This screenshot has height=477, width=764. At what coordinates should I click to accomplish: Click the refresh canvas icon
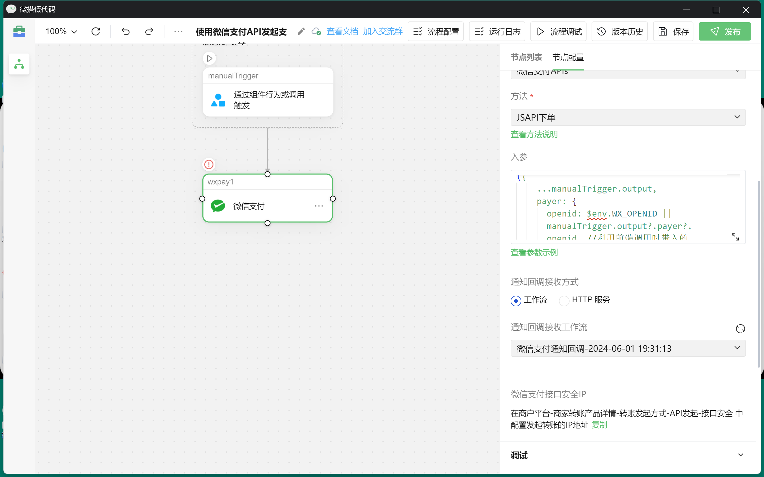96,32
